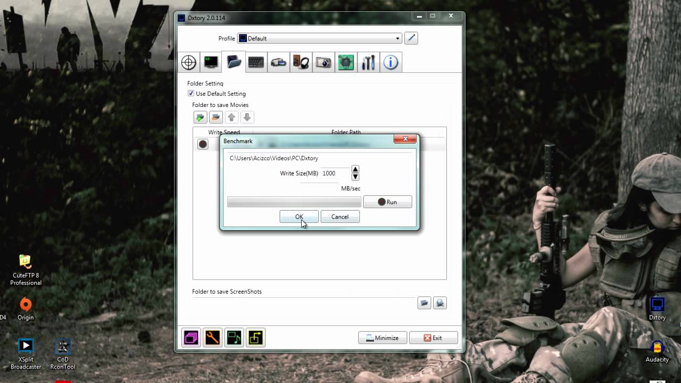This screenshot has height=383, width=681.
Task: Open the crosshair target tab
Action: click(189, 62)
